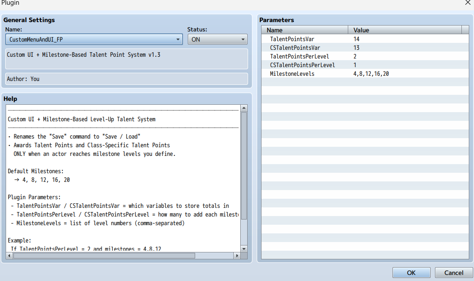Click the Help horizontal scrollbar thumb

click(104, 256)
